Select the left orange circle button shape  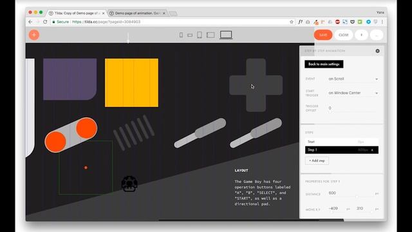point(55,142)
